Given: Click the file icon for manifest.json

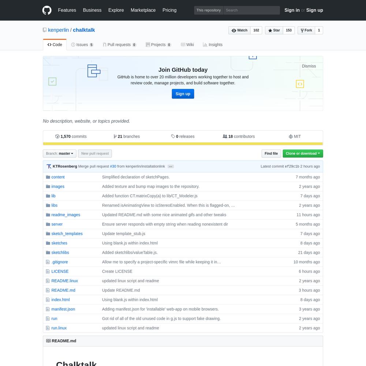Looking at the screenshot, I should point(48,309).
